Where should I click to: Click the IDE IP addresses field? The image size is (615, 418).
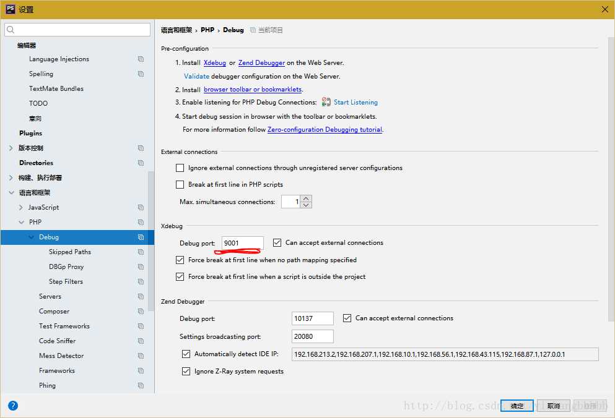(x=445, y=354)
